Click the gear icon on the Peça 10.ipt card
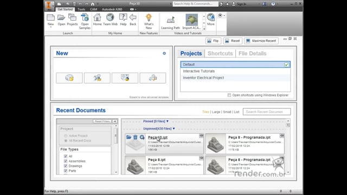Image resolution: width=347 pixels, height=195 pixels. tap(142, 137)
